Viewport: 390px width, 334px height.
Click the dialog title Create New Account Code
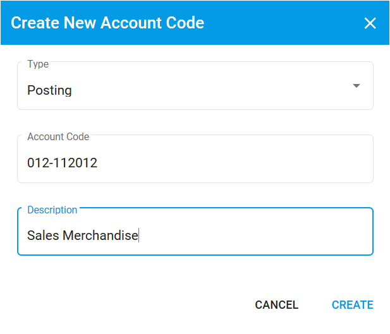(107, 23)
